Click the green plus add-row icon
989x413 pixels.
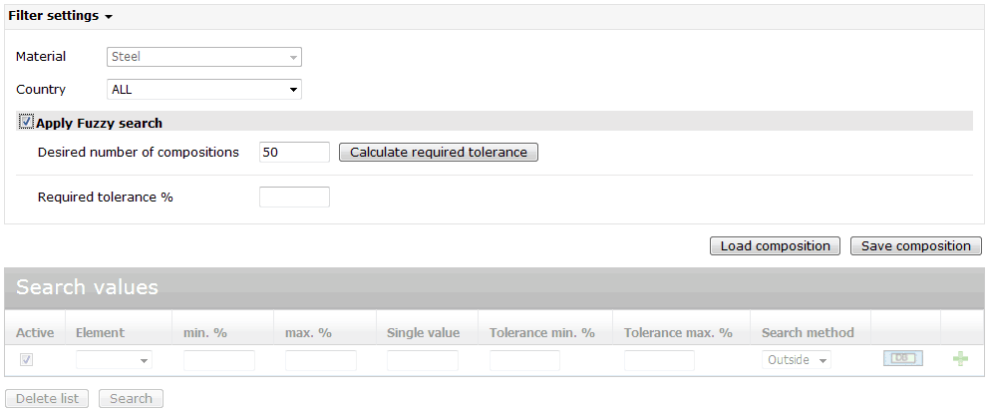coord(960,359)
